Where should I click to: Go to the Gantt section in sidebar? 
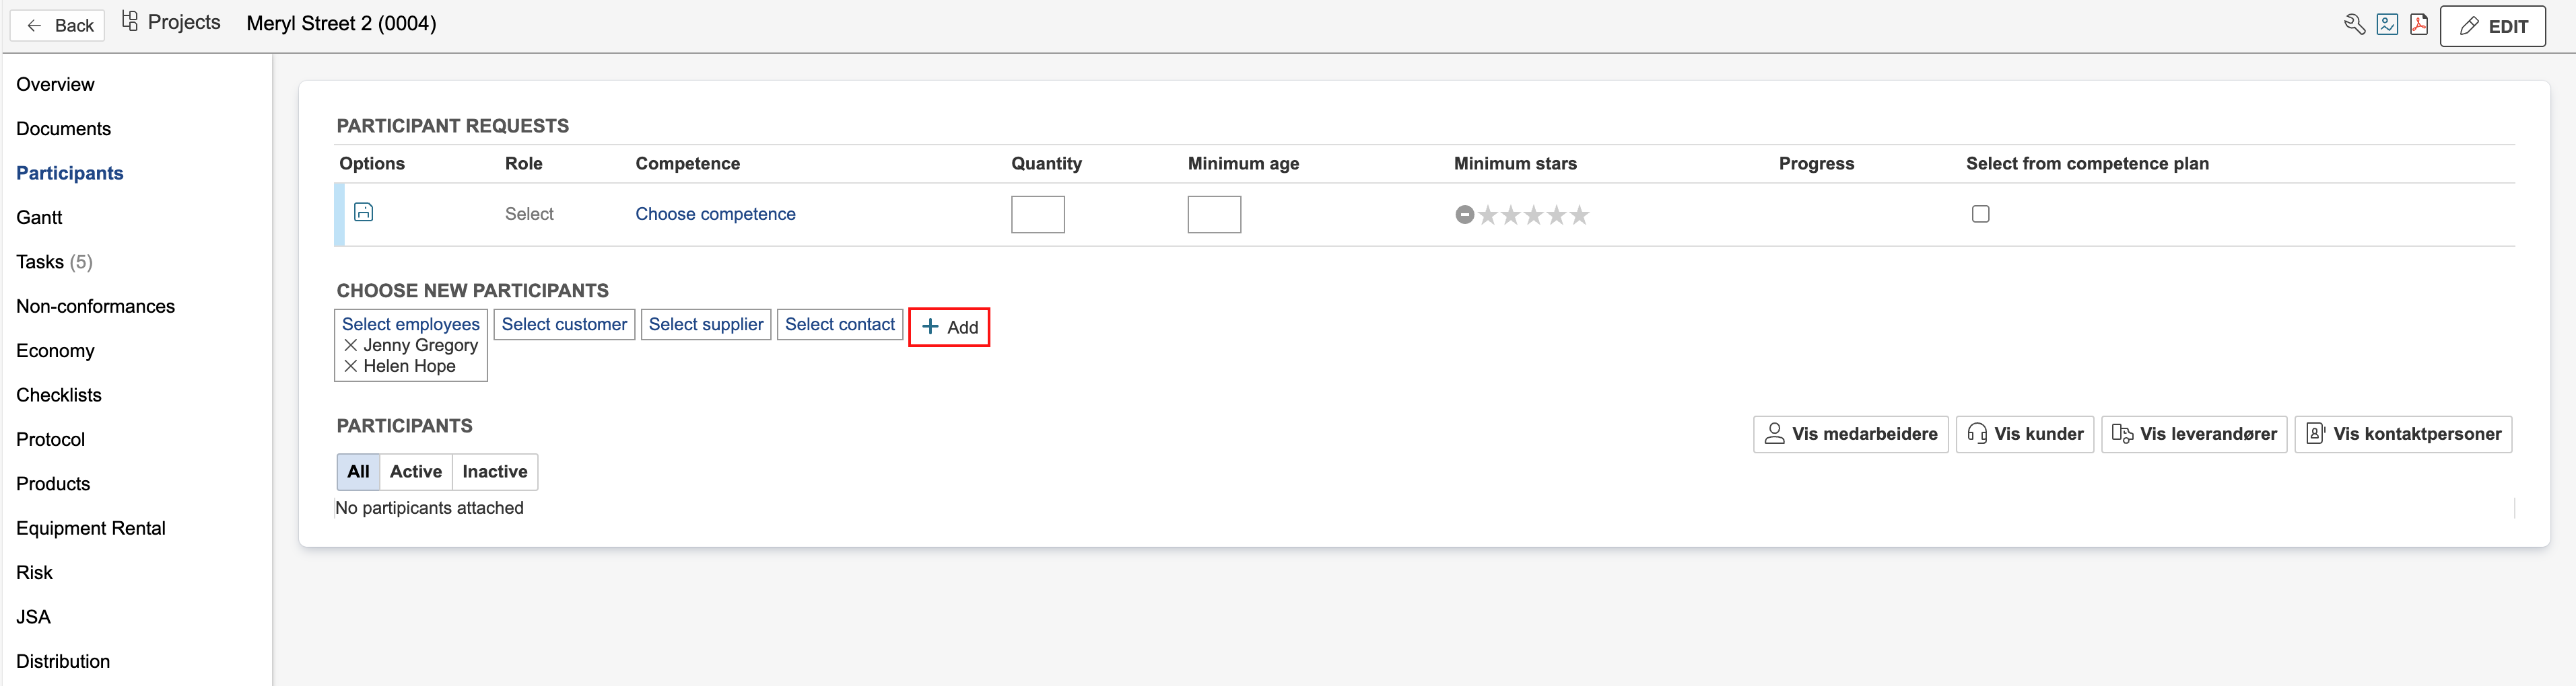click(39, 218)
